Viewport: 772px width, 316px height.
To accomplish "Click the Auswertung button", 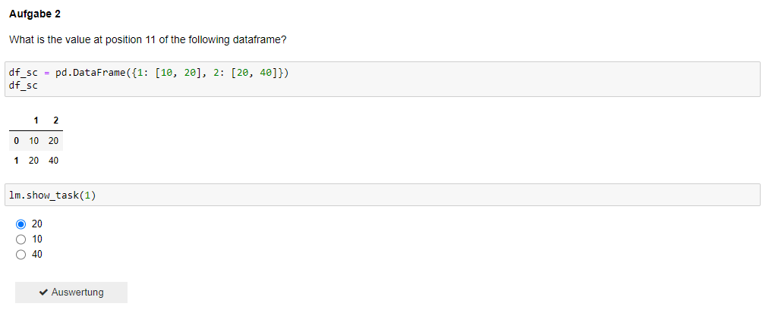I will click(x=71, y=293).
